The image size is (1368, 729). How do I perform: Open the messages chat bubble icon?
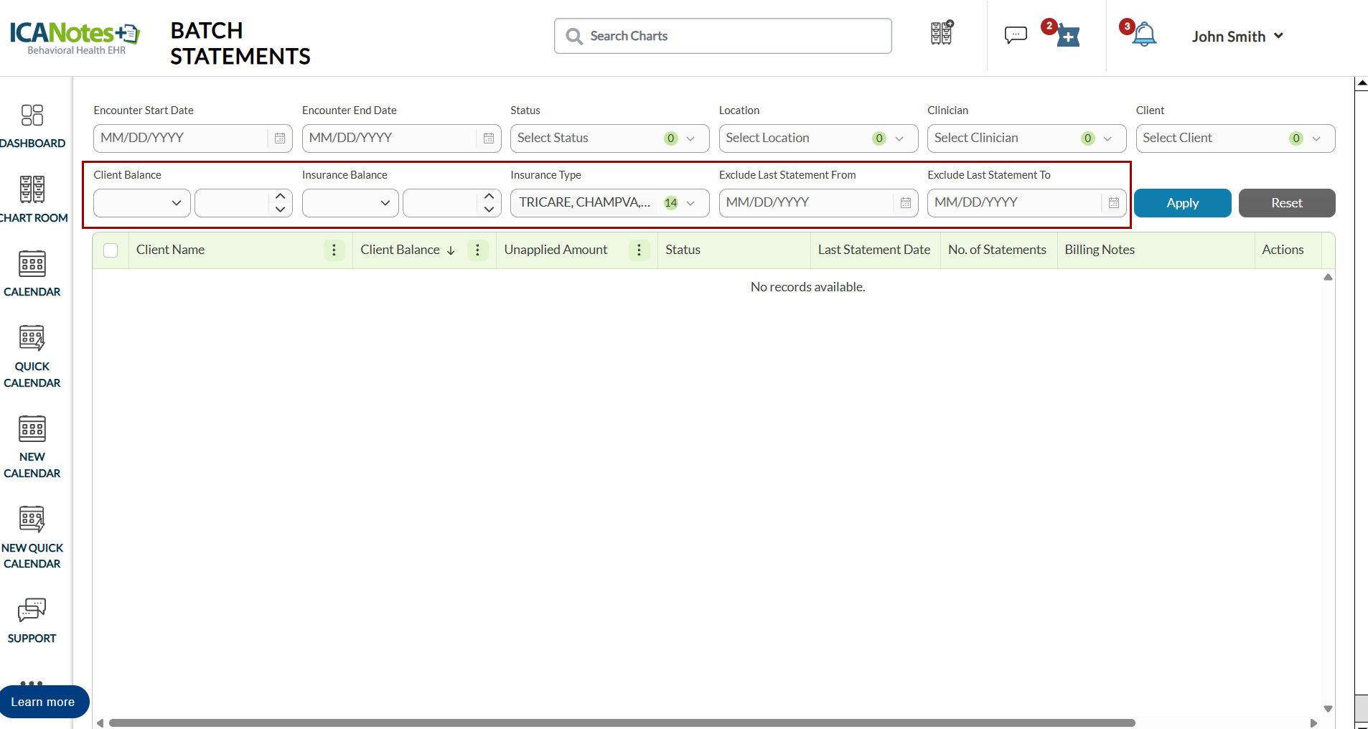[1016, 34]
